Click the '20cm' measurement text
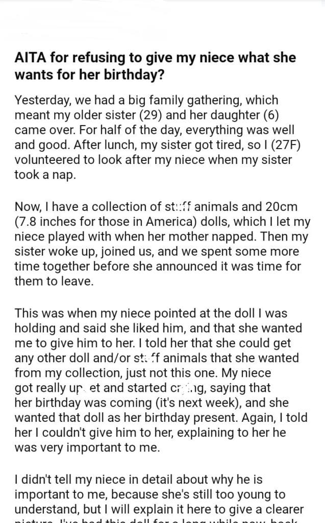The image size is (325, 523). coord(268,206)
